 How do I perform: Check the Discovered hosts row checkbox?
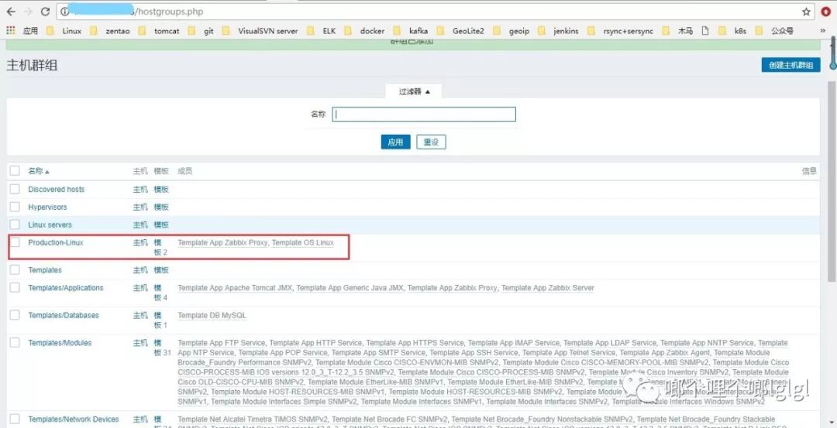point(15,189)
